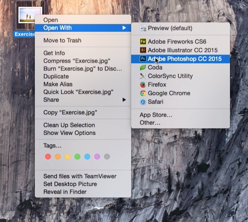Choose Reveal in Finder
248x222 pixels.
(83, 192)
